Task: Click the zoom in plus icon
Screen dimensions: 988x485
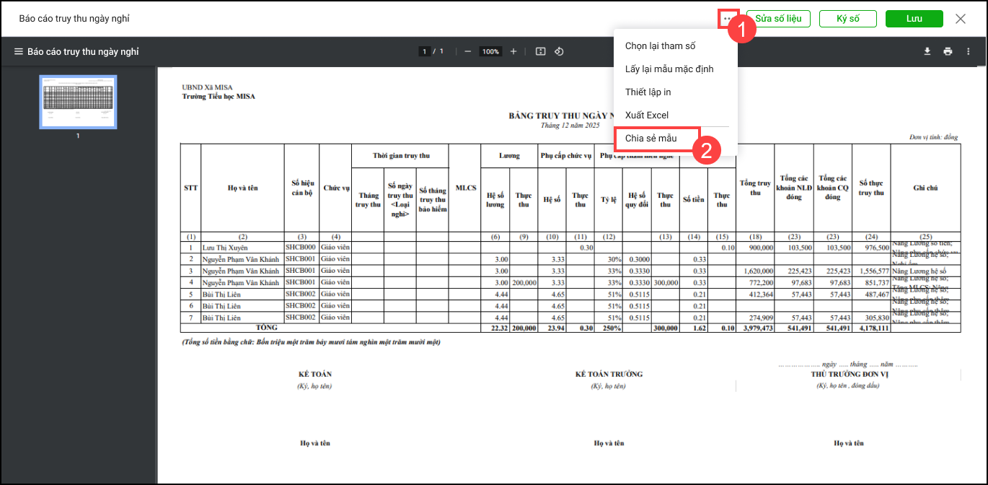Action: (x=513, y=52)
